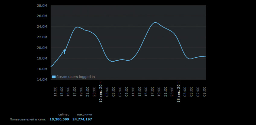Click the 26.0M y-axis label
256x125 pixels.
pos(42,16)
